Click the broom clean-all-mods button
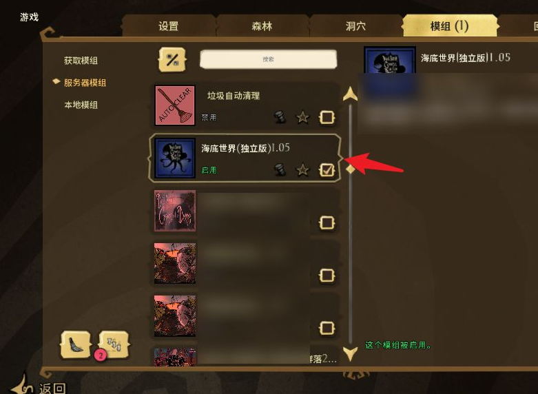The height and width of the screenshot is (394, 538). pos(76,344)
